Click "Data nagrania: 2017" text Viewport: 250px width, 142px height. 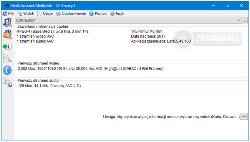click(x=148, y=36)
